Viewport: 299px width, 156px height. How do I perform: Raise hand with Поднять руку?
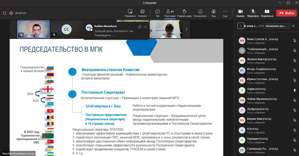[x=184, y=13]
